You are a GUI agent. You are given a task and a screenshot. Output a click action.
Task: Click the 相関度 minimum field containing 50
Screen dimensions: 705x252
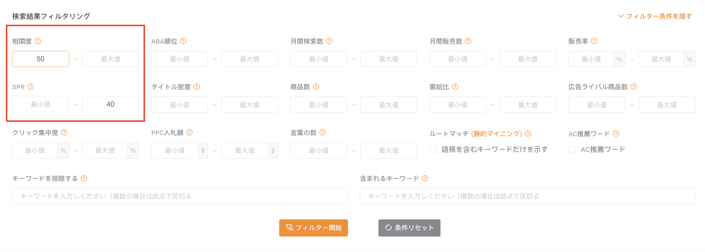coord(41,59)
